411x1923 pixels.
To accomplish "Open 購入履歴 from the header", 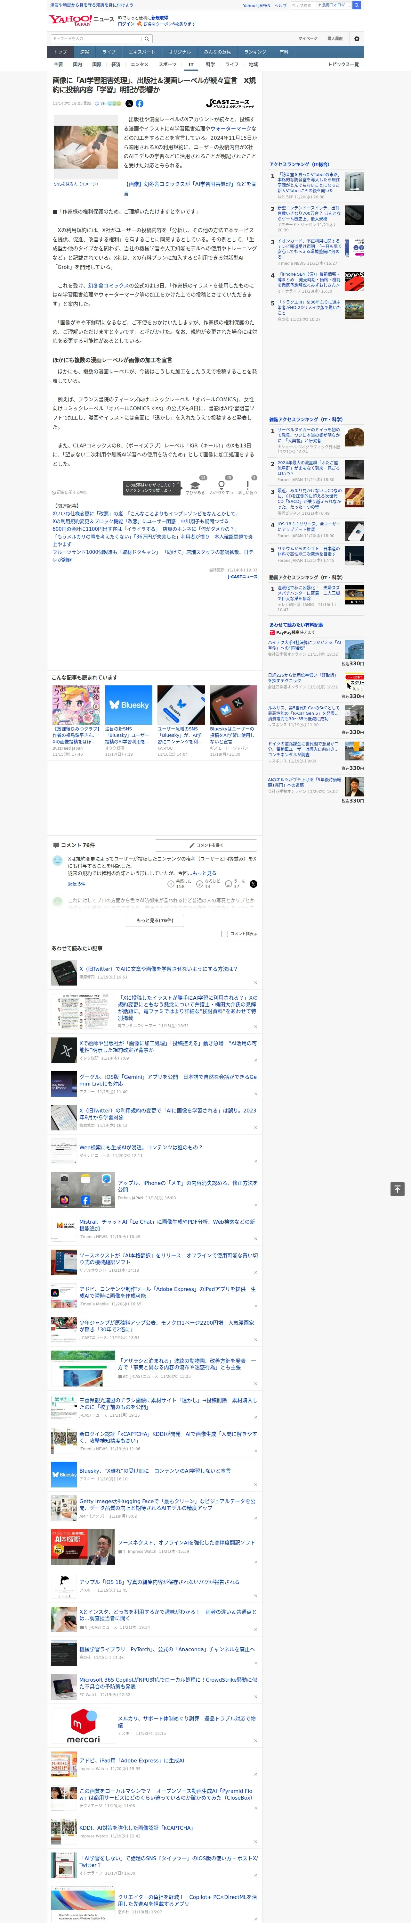I will point(335,39).
